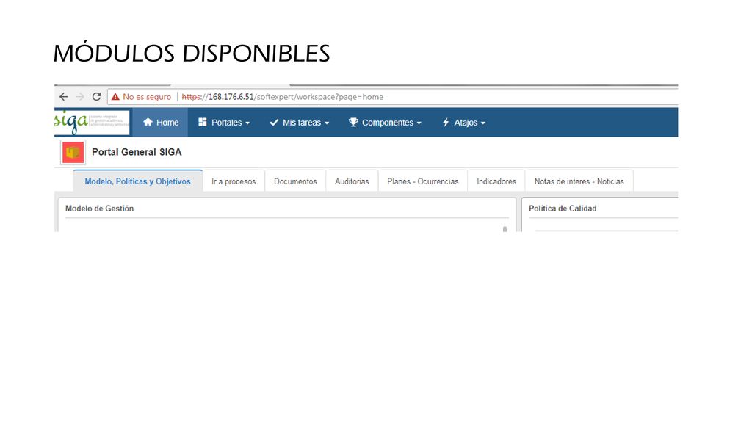Click the browser address bar URL

pos(283,97)
